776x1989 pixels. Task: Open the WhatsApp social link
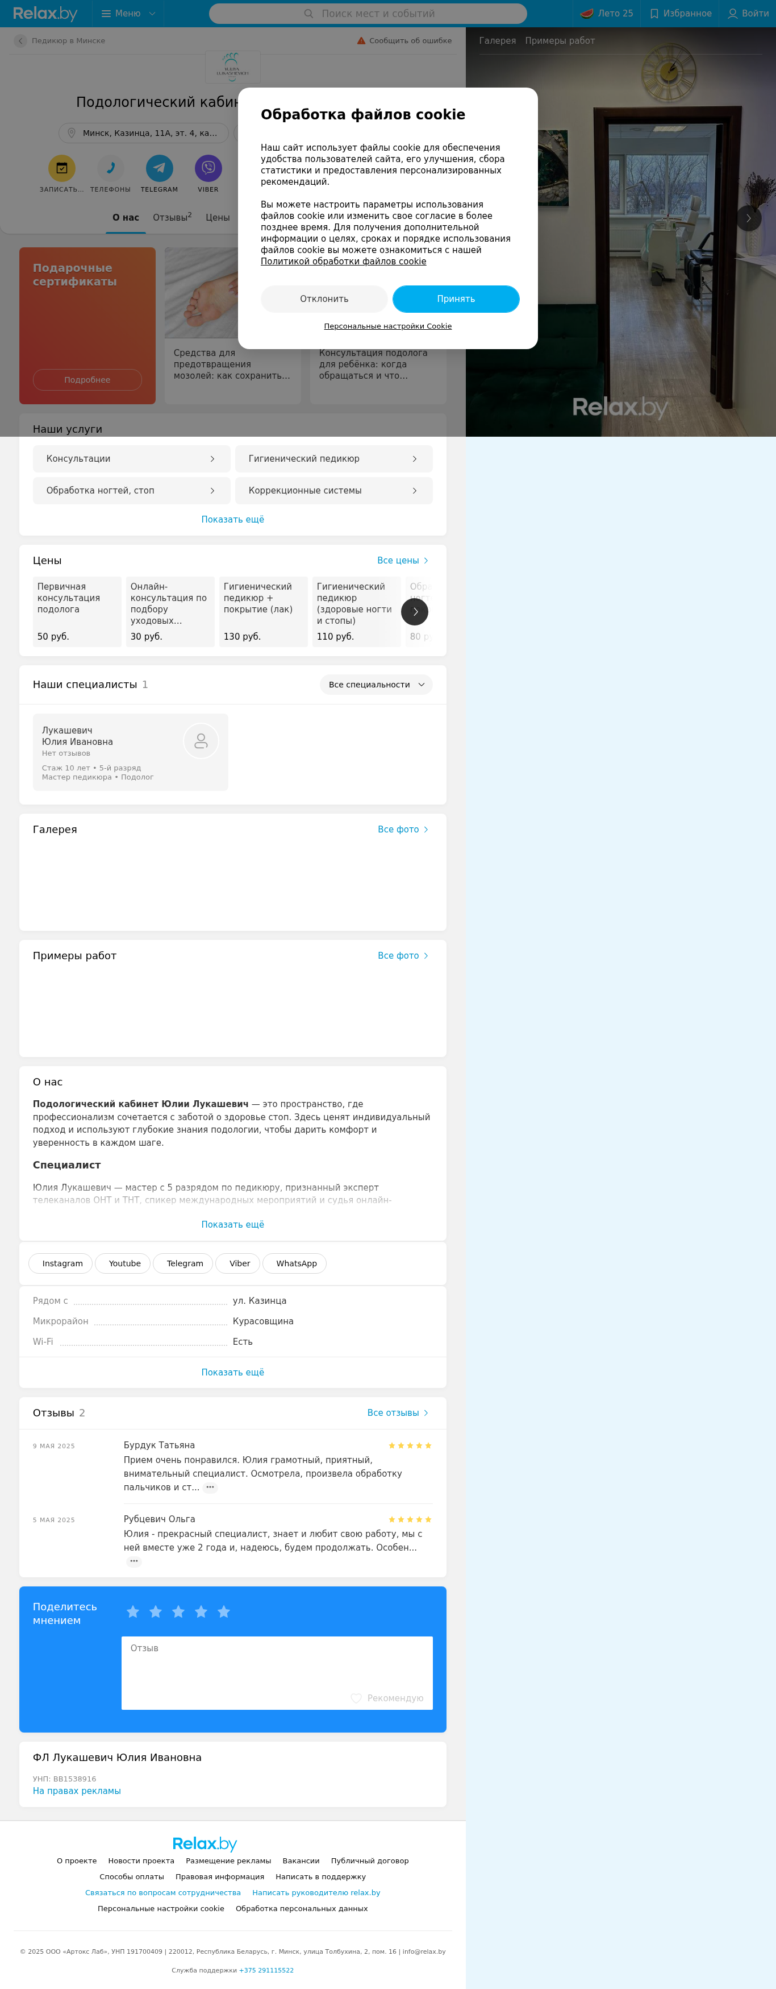[x=295, y=1264]
